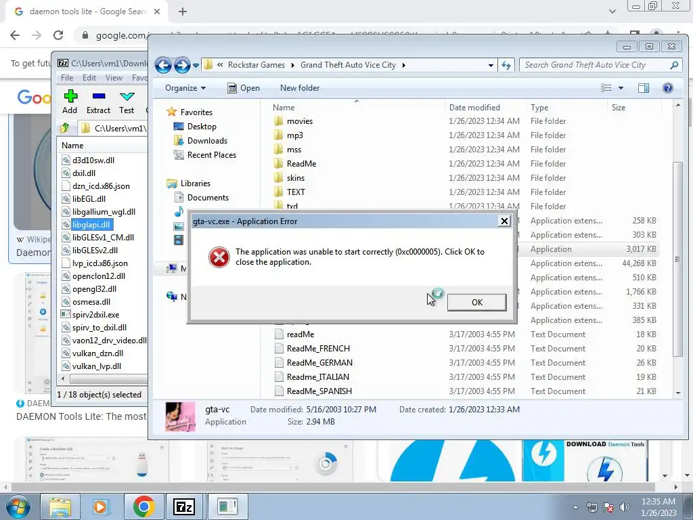This screenshot has height=520, width=693.
Task: Click the Explorer refresh button
Action: click(x=506, y=65)
